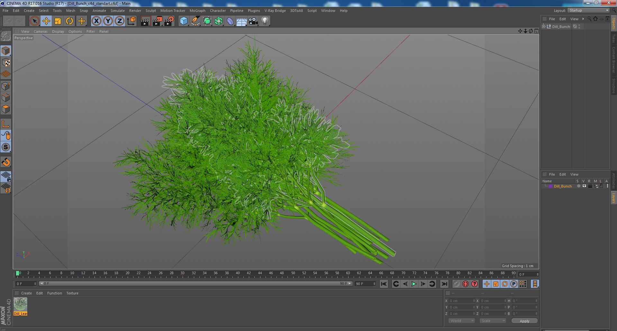
Task: Open the Simulate menu
Action: click(117, 11)
